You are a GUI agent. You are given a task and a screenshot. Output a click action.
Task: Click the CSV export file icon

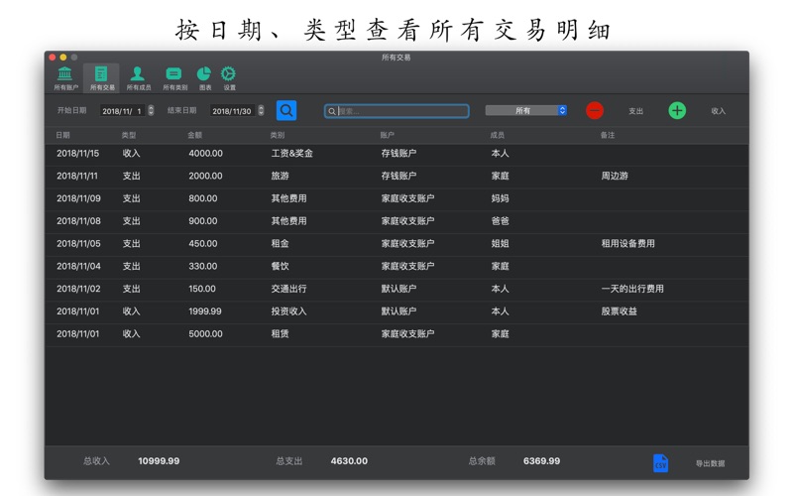pos(660,463)
